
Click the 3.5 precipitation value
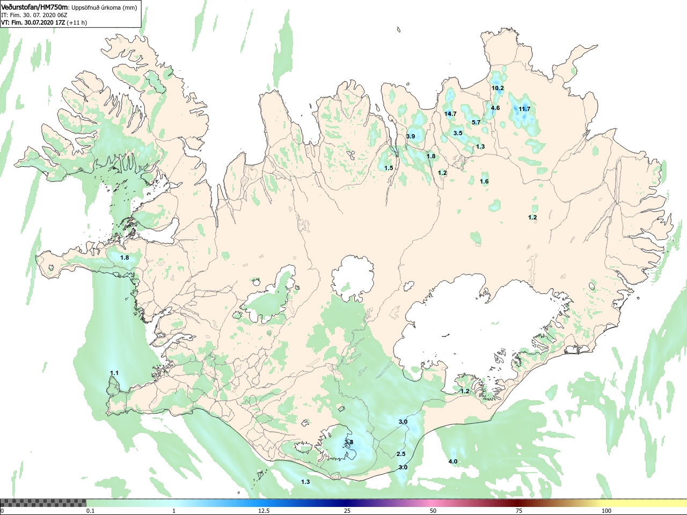point(458,133)
